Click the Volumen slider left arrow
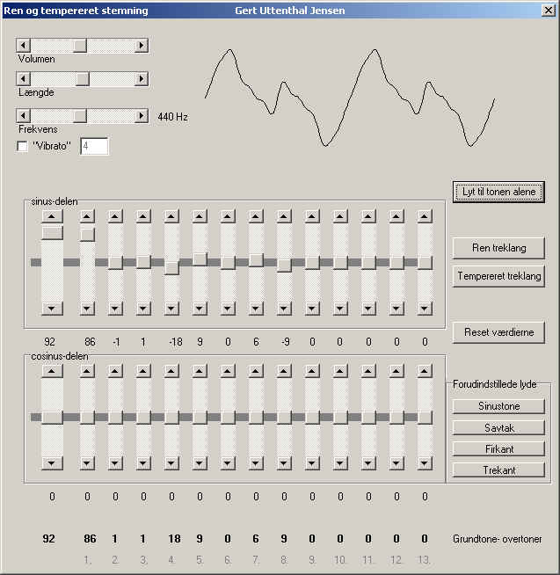 23,46
